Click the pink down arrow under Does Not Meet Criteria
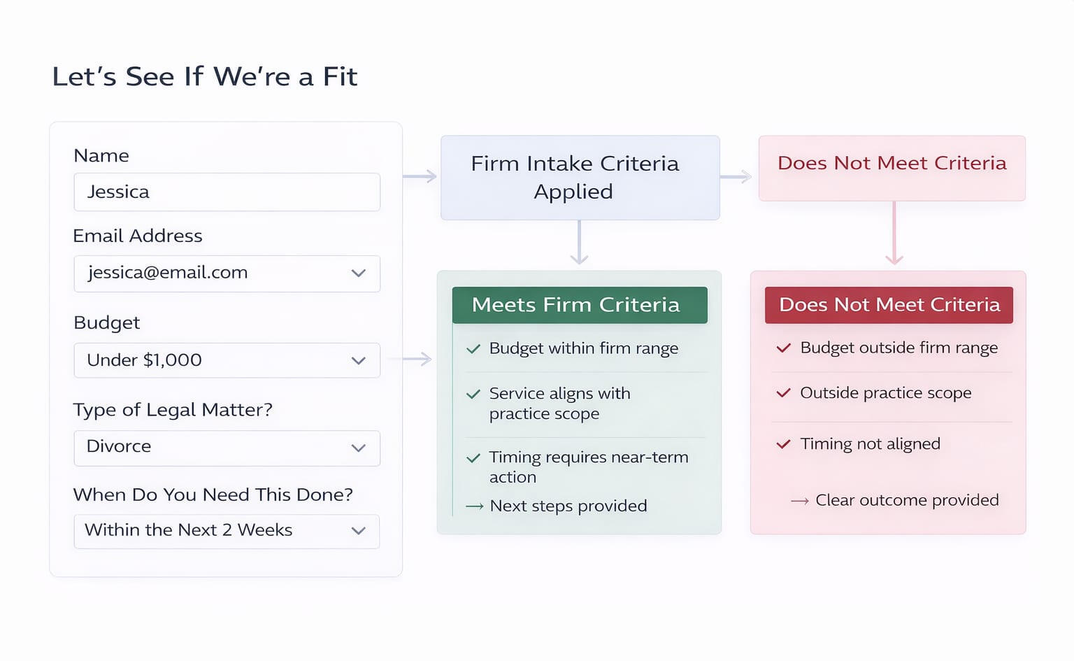The width and height of the screenshot is (1074, 661). click(x=894, y=234)
